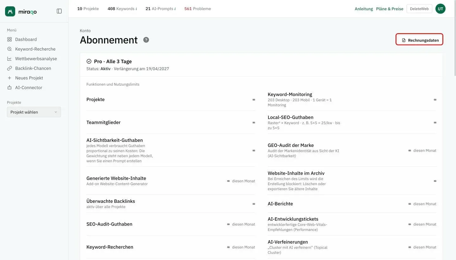Collapse the sidebar with the panel icon
Image resolution: width=456 pixels, height=260 pixels.
[59, 11]
